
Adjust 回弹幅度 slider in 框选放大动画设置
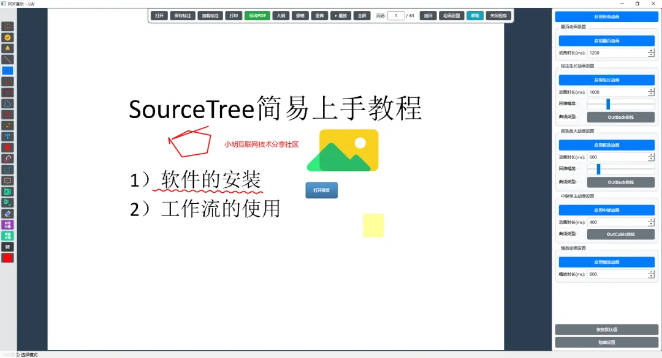(x=620, y=169)
